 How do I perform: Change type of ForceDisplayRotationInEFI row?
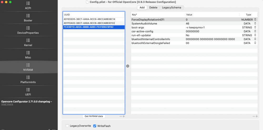pyautogui.click(x=255, y=20)
